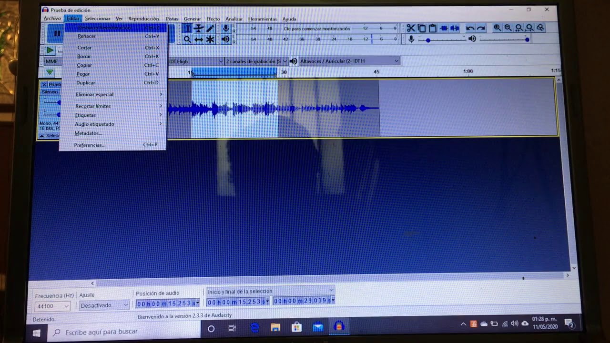Click the horizontal scrollbar left arrow
This screenshot has width=610, height=343.
click(x=92, y=283)
